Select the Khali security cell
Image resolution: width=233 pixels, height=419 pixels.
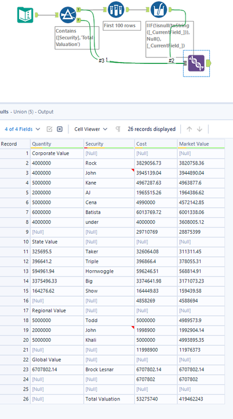coord(109,340)
